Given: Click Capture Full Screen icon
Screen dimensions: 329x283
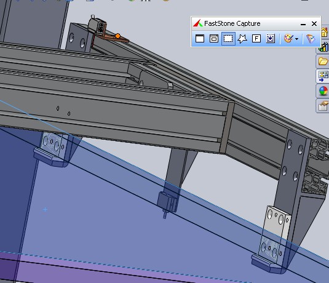Looking at the screenshot, I should pos(256,39).
